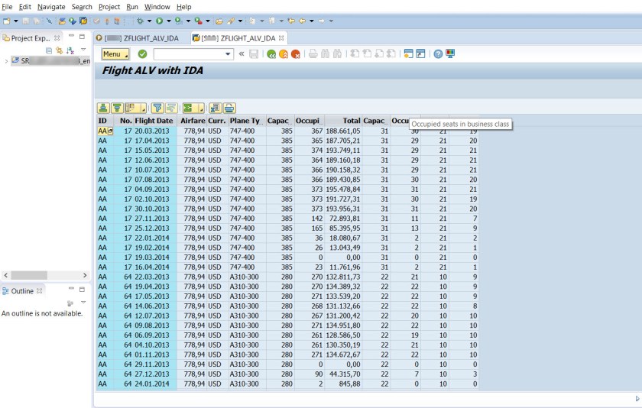Click the green Back navigation icon
The width and height of the screenshot is (642, 408).
pyautogui.click(x=271, y=54)
